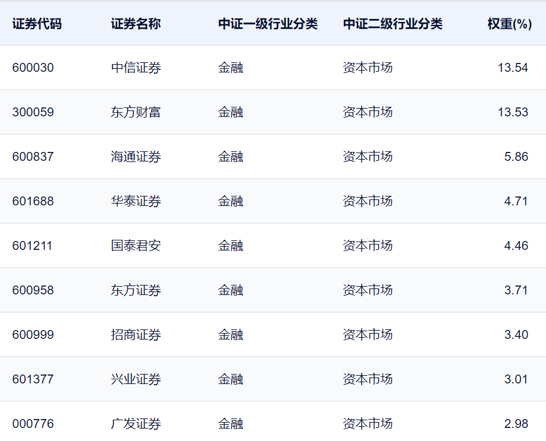Click the 权重(%) column header
546x441 pixels.
click(x=510, y=24)
